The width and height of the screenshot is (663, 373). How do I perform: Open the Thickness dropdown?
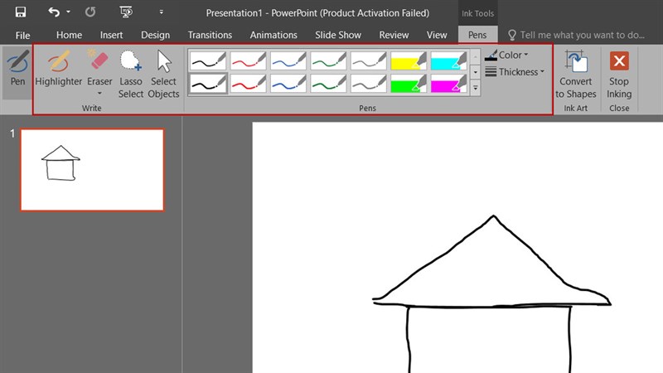515,72
